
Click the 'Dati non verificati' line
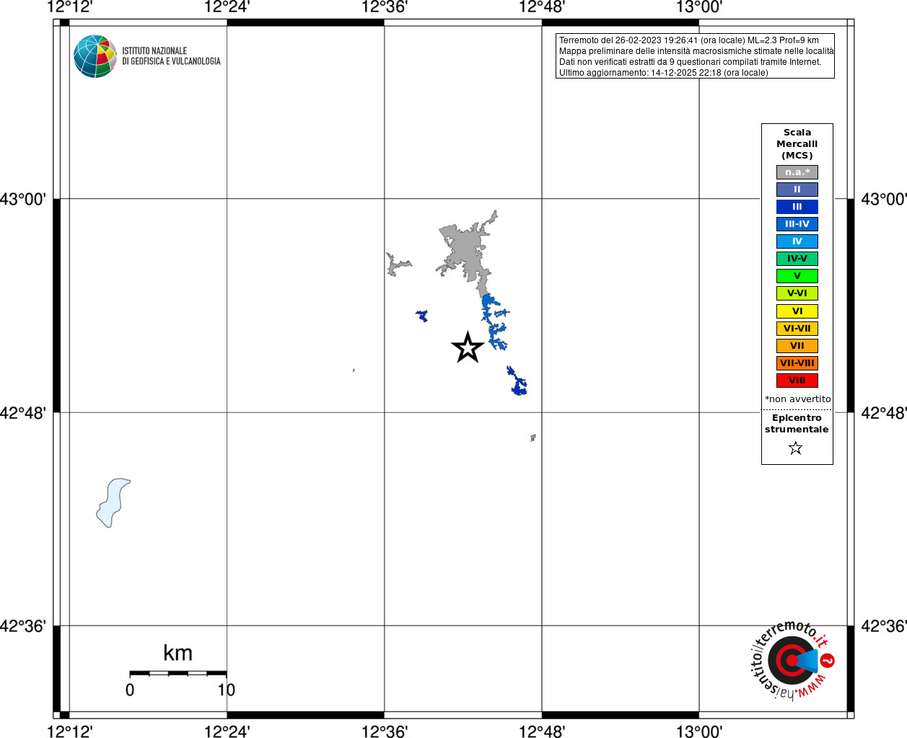pyautogui.click(x=691, y=62)
